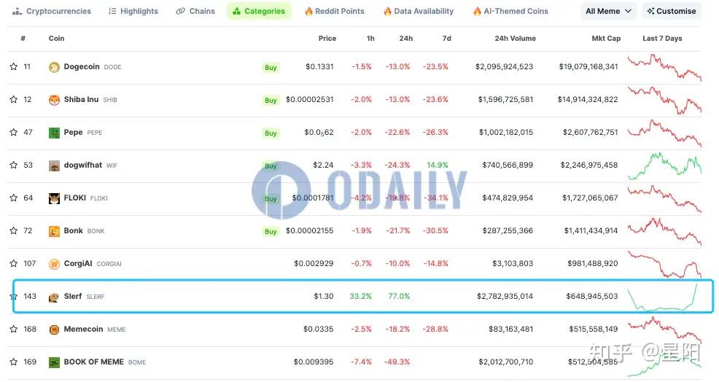The image size is (719, 382).
Task: Click the CorgiAI coin logo
Action: point(54,264)
